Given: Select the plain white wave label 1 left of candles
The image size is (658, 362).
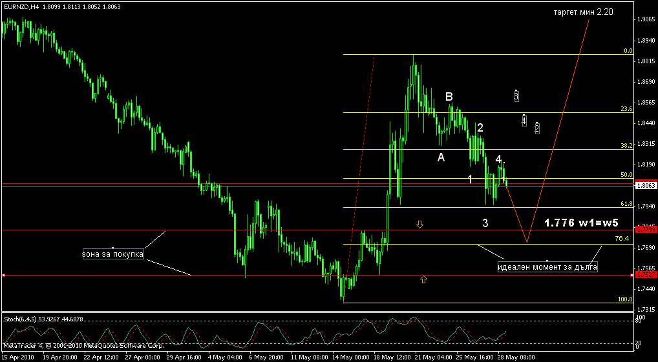Looking at the screenshot, I should coord(470,179).
